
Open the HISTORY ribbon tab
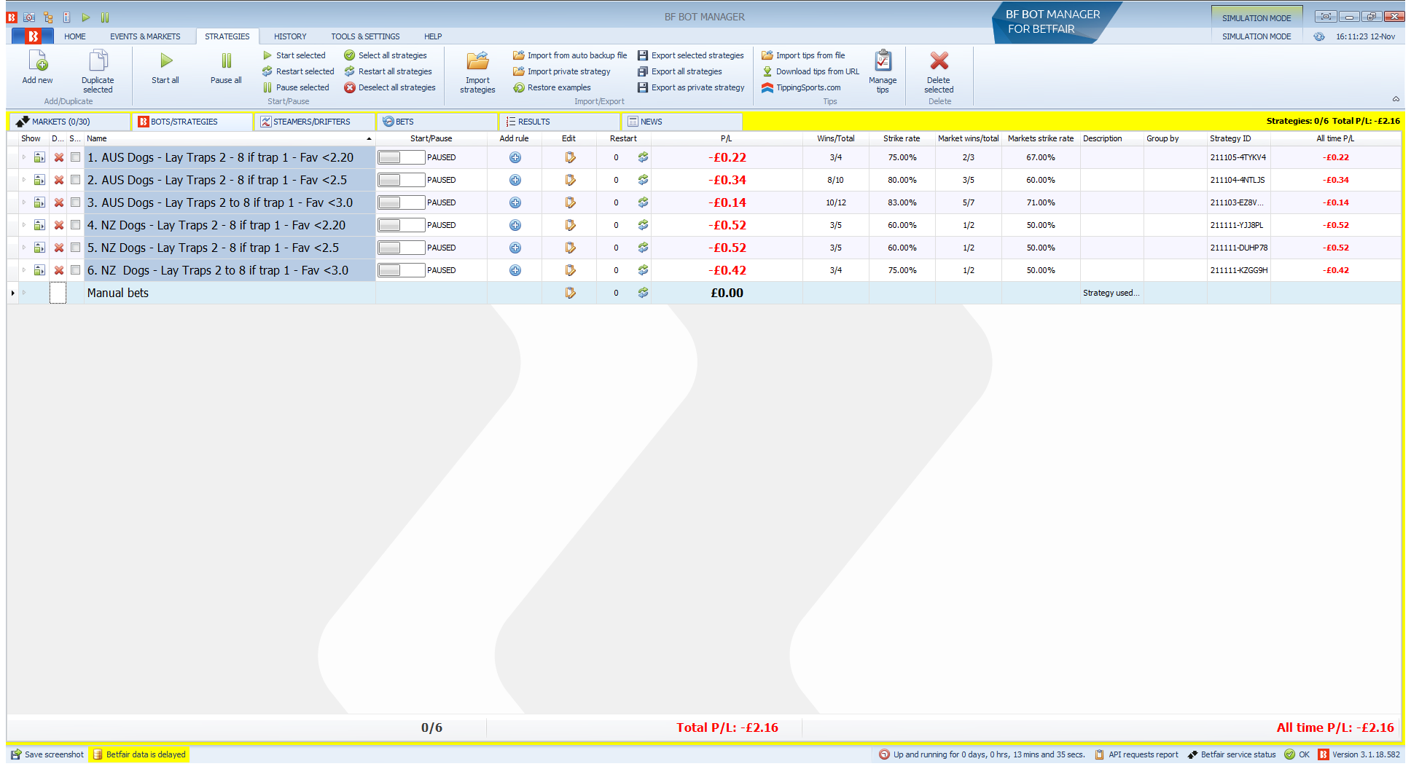click(x=290, y=36)
